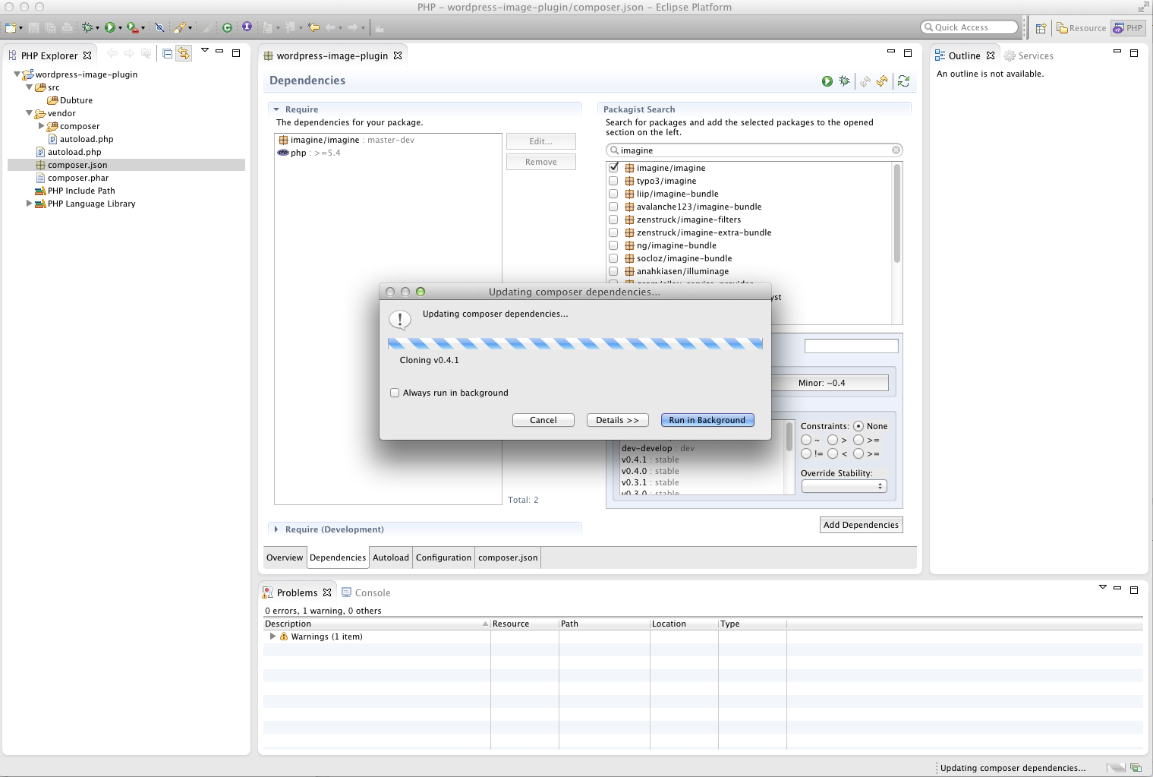Clear the Packagist search field
1153x777 pixels.
point(896,150)
